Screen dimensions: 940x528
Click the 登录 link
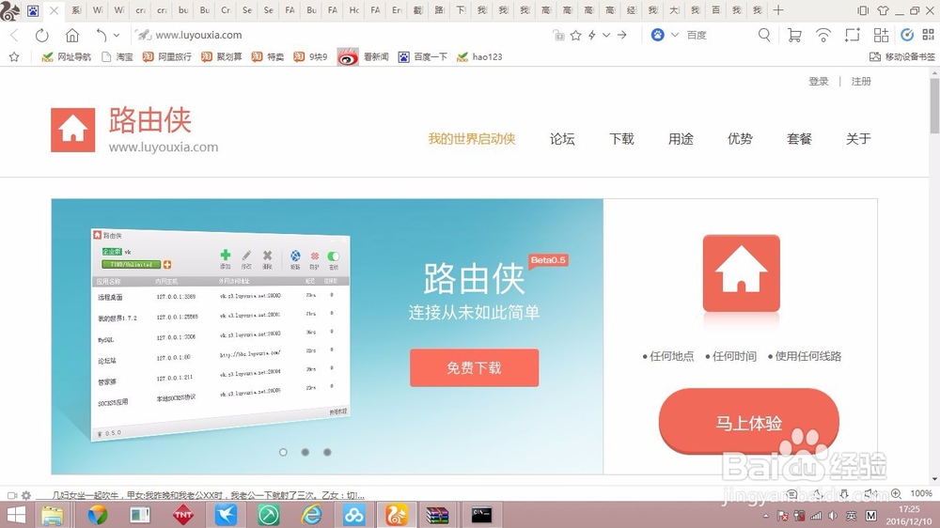(819, 81)
